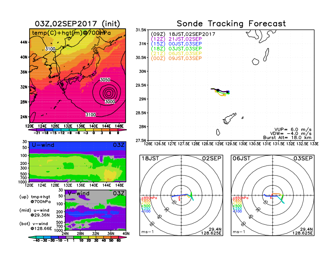
Task: Click "ms-1" in the 18JST hodograph
Action: pyautogui.click(x=148, y=232)
